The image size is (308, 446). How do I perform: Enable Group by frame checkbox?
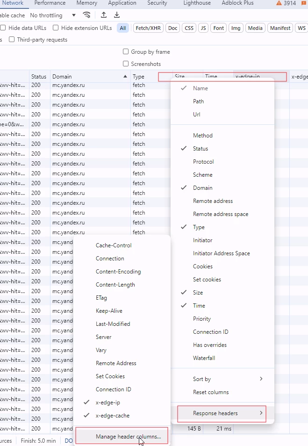click(126, 51)
